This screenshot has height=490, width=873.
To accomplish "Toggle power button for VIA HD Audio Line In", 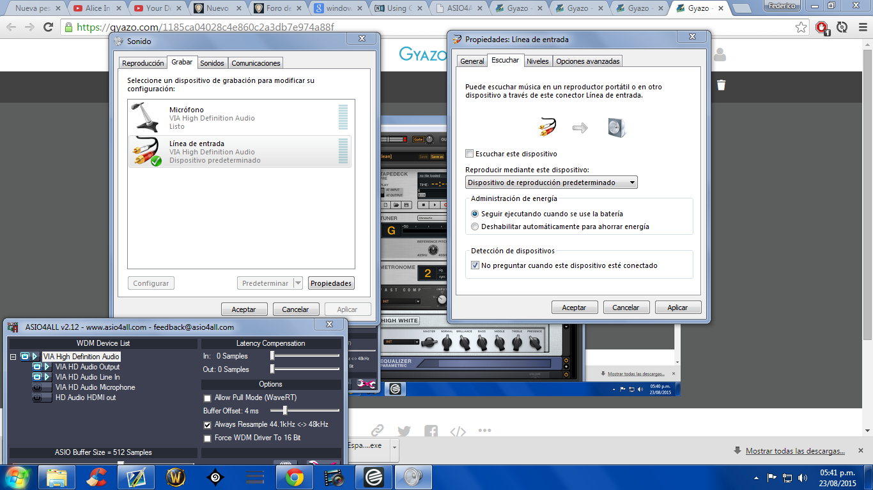I will [x=37, y=377].
